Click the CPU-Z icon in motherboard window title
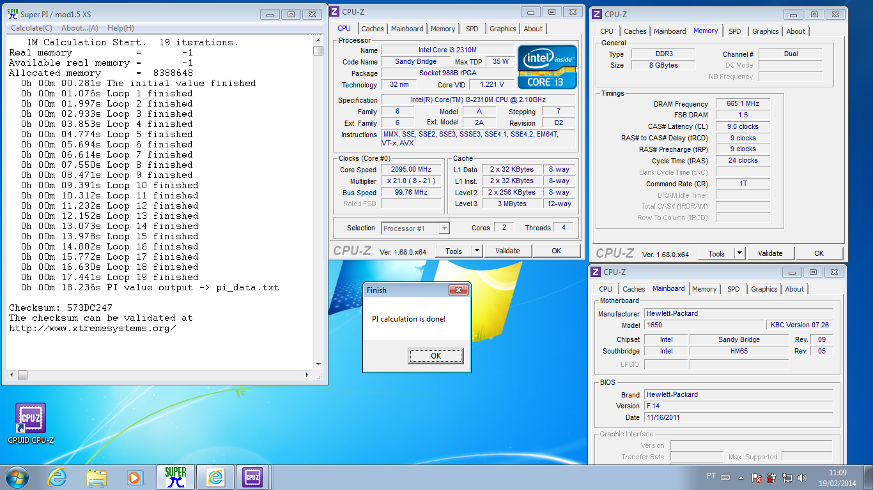This screenshot has height=490, width=873. click(595, 272)
